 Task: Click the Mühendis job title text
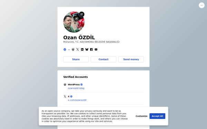tap(91, 42)
